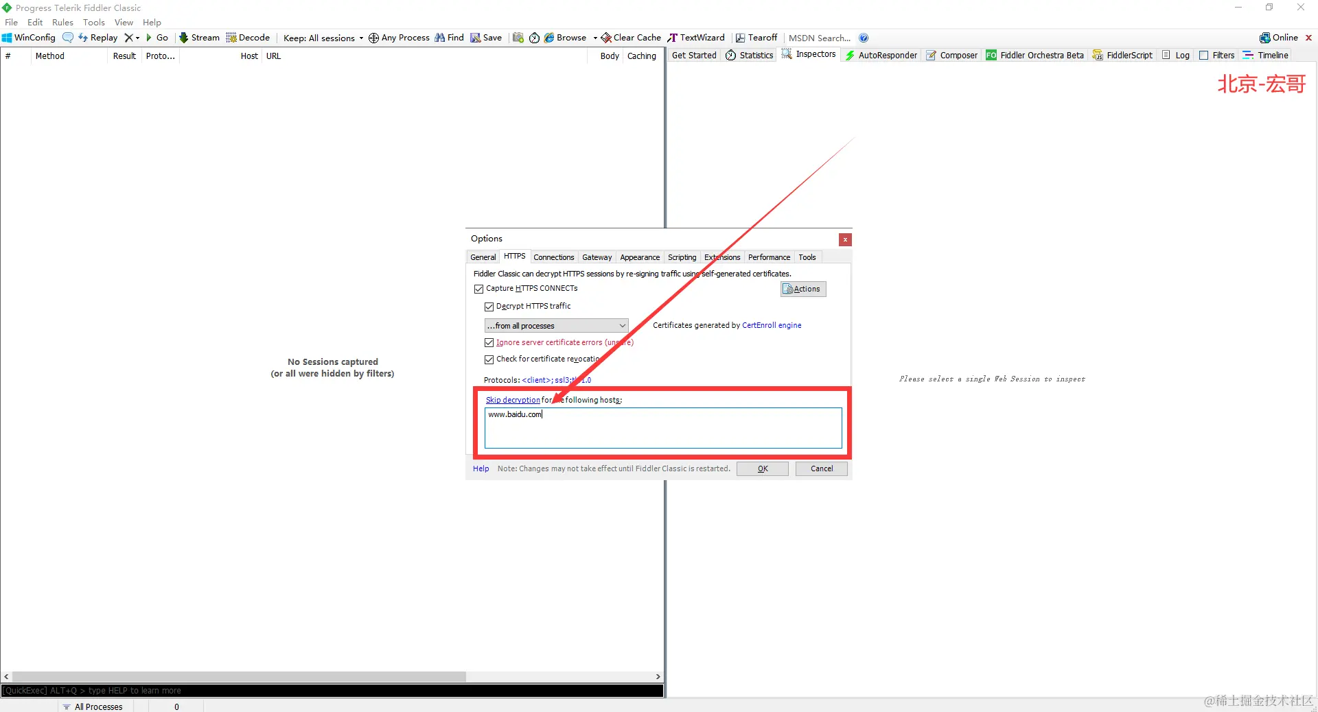1318x712 pixels.
Task: Select the Appearance tab in Options
Action: point(640,257)
